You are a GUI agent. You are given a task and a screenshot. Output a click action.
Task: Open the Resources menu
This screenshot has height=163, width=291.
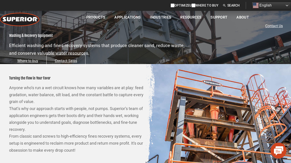click(191, 17)
